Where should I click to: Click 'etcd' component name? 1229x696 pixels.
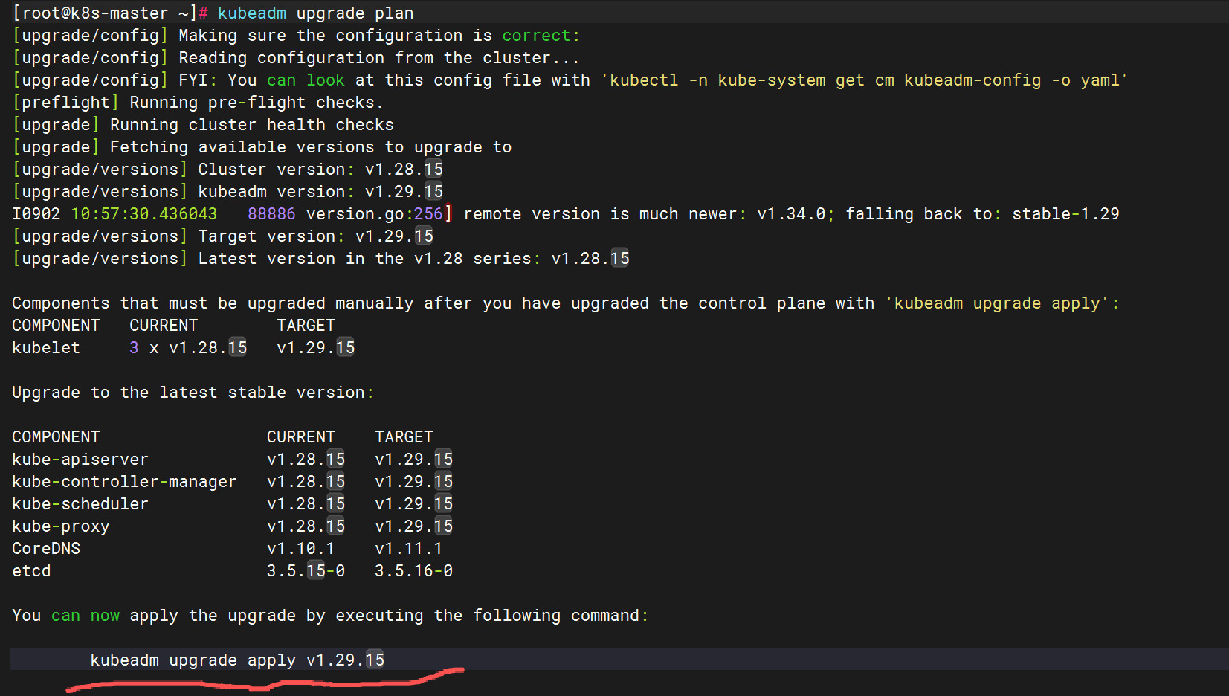[x=31, y=571]
